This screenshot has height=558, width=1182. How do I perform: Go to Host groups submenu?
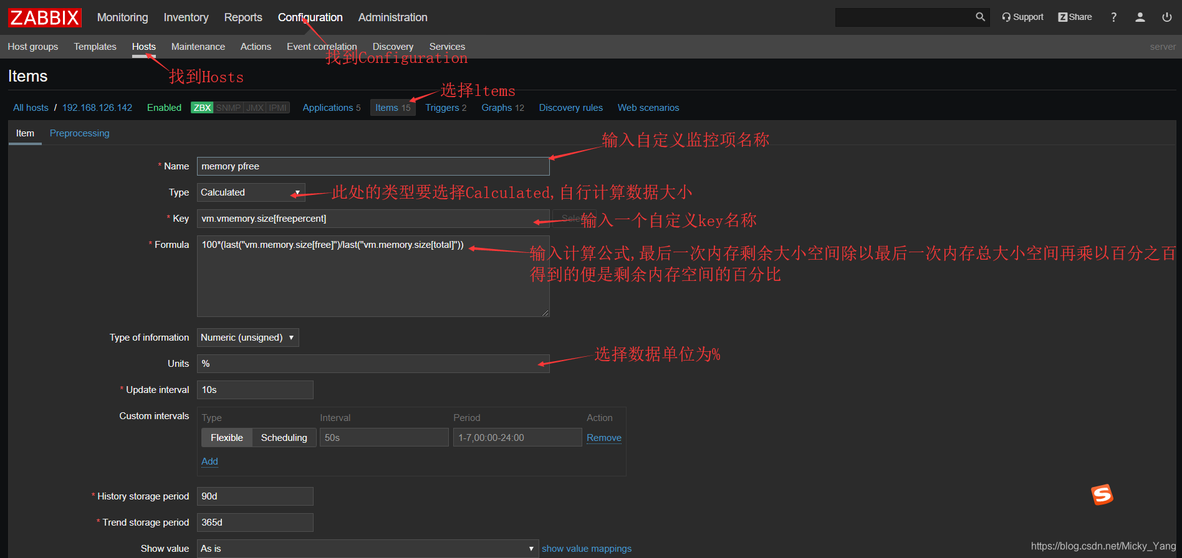coord(33,47)
